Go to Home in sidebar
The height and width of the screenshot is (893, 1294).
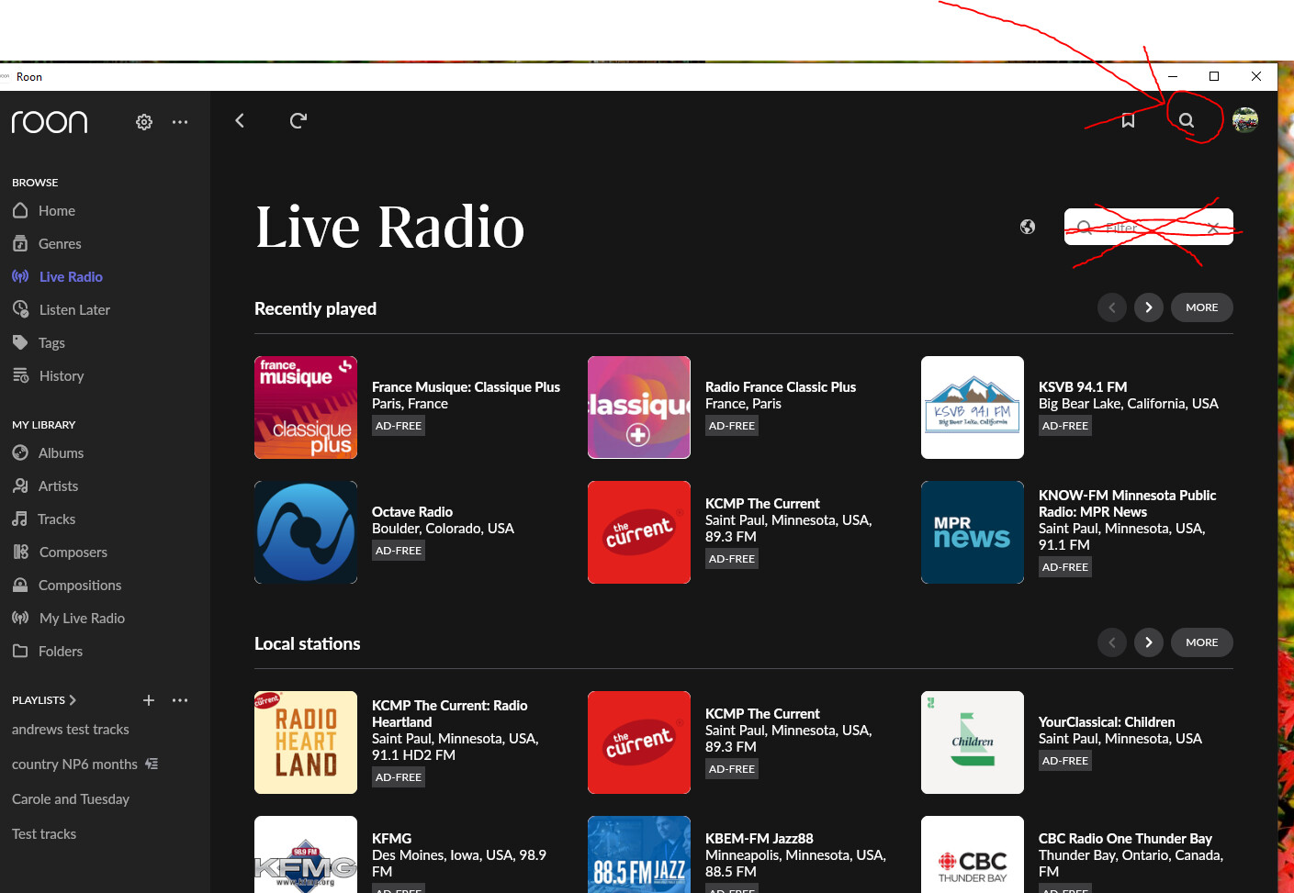[x=57, y=211]
